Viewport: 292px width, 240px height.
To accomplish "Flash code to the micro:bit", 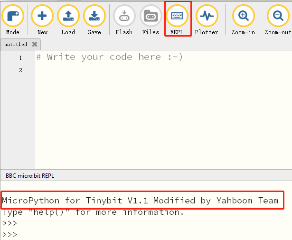I will (124, 16).
